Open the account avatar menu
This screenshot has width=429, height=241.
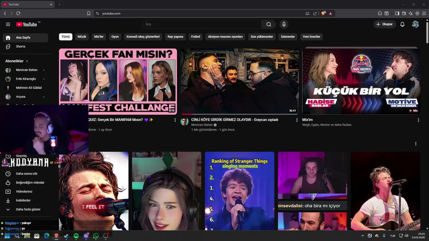415,24
